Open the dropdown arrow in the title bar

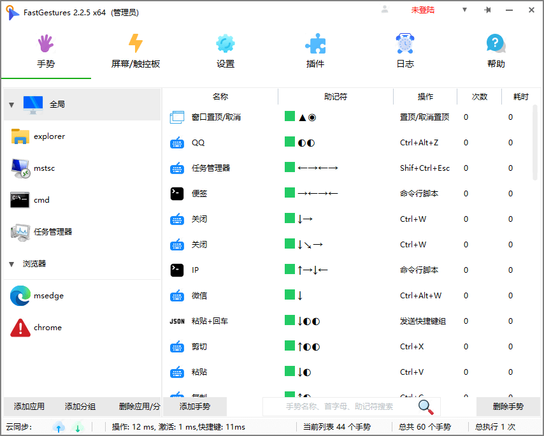coord(464,10)
